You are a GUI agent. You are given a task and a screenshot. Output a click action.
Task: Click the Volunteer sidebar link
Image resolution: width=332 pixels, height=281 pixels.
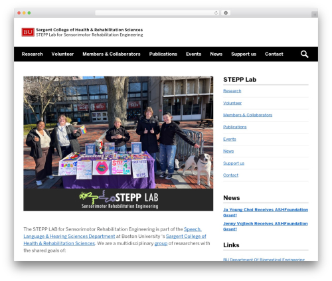(232, 103)
